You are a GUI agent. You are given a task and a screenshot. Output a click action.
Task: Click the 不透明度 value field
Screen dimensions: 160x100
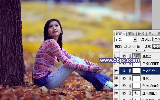pos(156,39)
